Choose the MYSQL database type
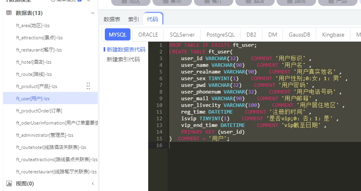Screen dimensions: 361x191 [118, 35]
